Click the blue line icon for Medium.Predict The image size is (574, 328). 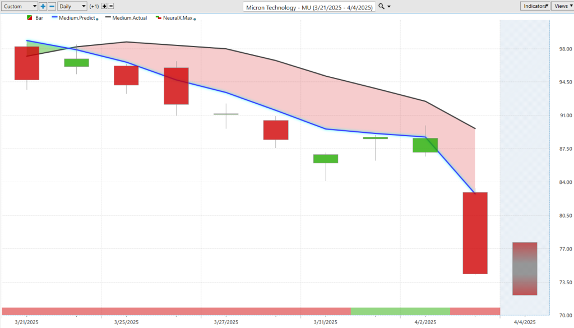(x=54, y=17)
